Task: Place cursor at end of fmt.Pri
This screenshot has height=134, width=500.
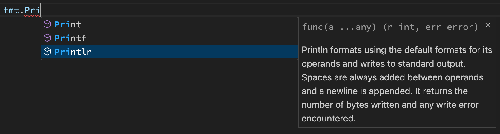Action: tap(40, 10)
